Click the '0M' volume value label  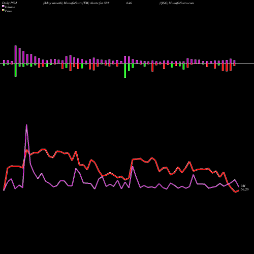click(243, 186)
